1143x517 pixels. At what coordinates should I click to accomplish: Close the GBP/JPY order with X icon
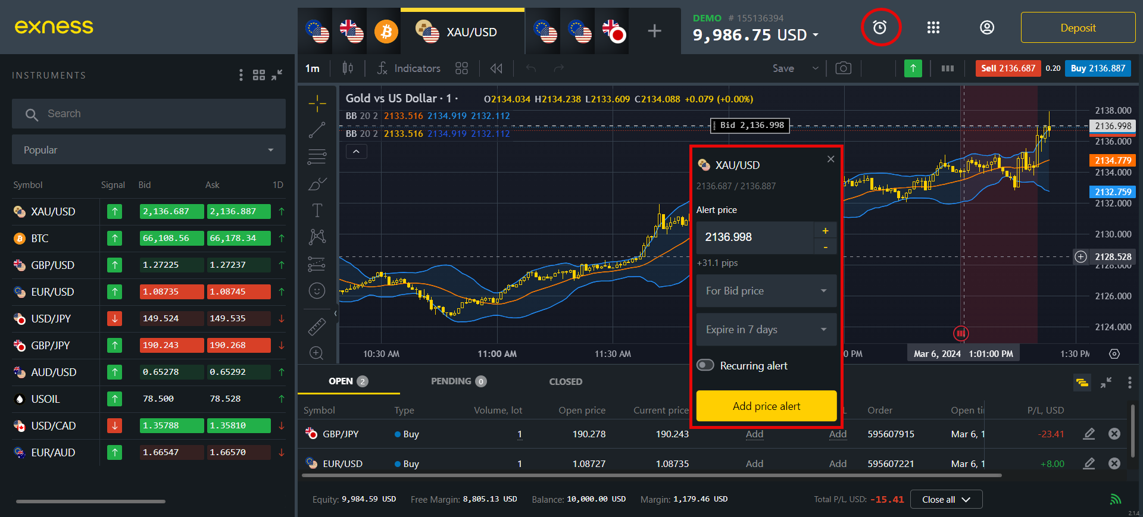tap(1114, 434)
